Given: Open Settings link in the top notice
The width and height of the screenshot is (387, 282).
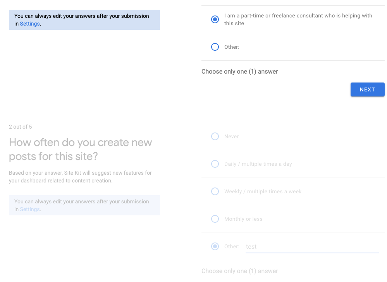Looking at the screenshot, I should coord(30,24).
